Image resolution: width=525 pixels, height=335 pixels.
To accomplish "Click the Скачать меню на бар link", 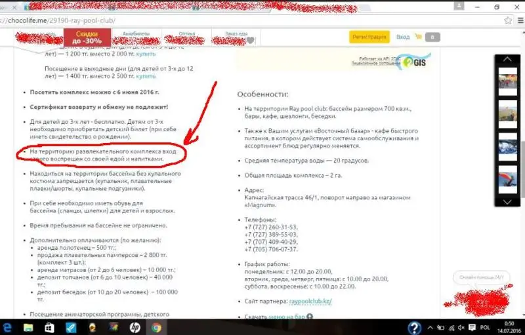I will 274,316.
